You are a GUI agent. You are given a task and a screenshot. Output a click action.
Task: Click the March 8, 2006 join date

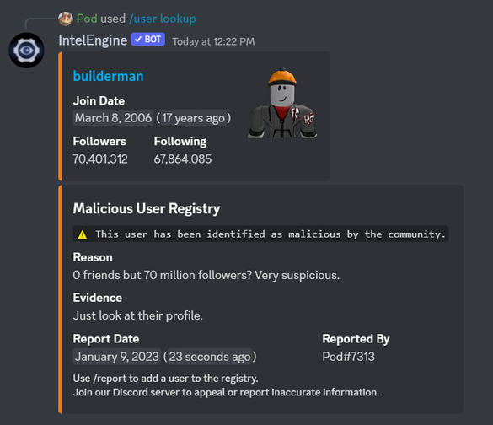113,118
